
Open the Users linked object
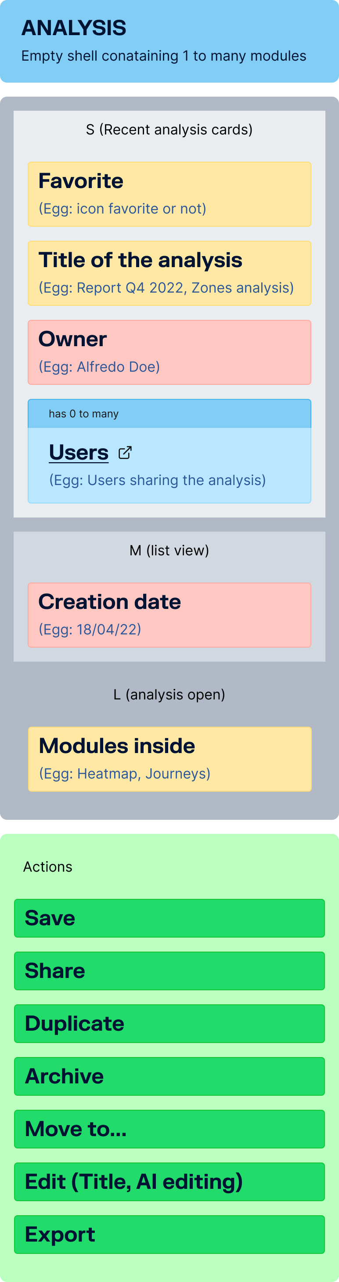(x=79, y=453)
